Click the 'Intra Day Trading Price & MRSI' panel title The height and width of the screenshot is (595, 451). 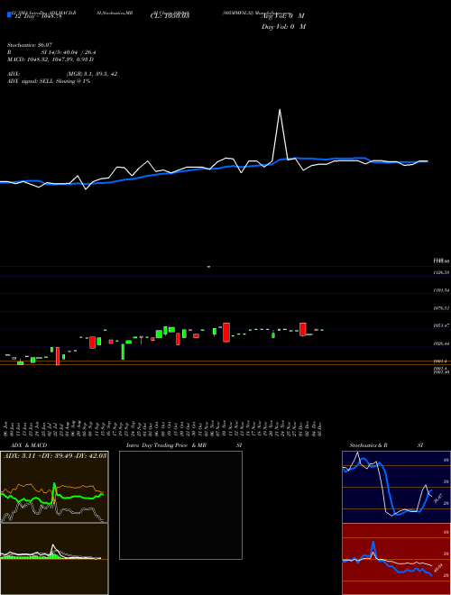(x=184, y=445)
